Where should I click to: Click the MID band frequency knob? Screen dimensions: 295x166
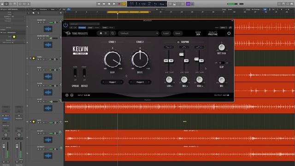coord(184,80)
